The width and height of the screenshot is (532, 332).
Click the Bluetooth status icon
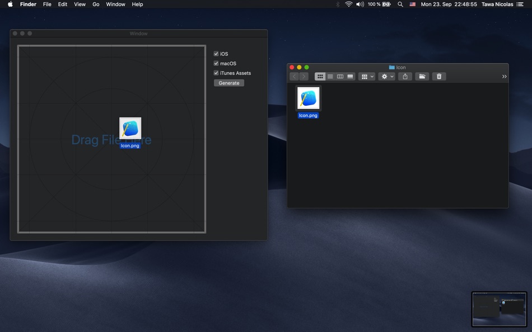click(x=338, y=4)
